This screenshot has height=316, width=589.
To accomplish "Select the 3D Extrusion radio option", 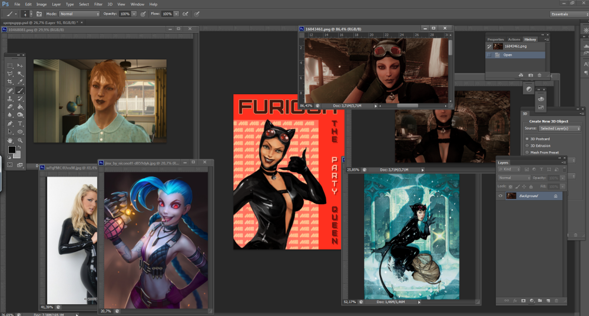I will coord(527,145).
